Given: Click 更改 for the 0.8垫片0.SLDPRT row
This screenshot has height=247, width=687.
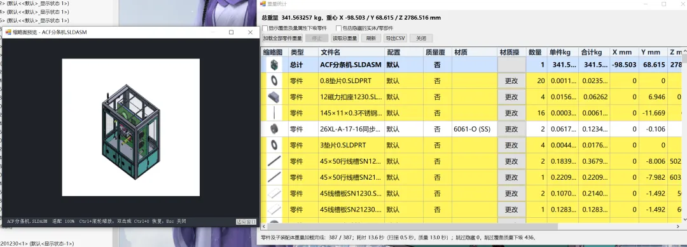Looking at the screenshot, I should click(511, 81).
